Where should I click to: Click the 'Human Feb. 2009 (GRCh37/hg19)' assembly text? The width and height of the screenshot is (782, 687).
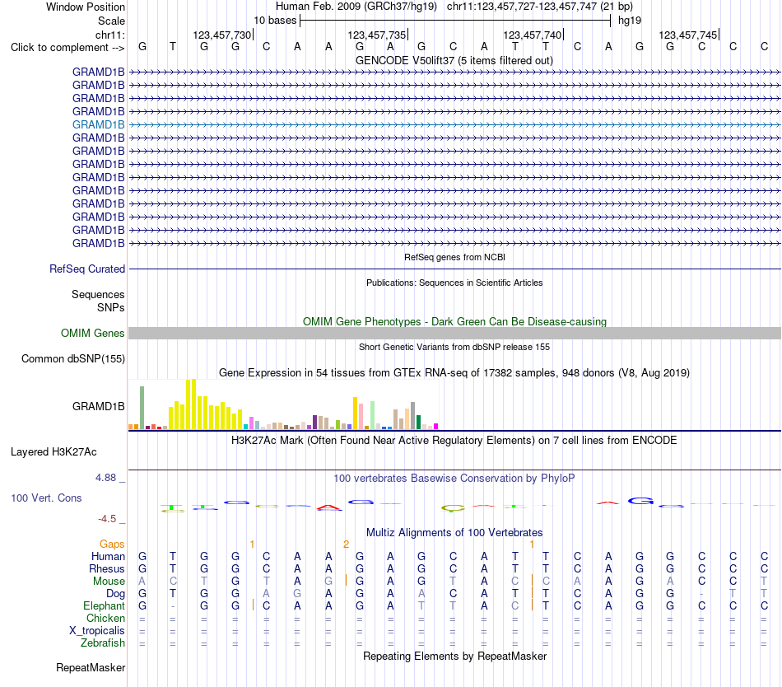[356, 7]
